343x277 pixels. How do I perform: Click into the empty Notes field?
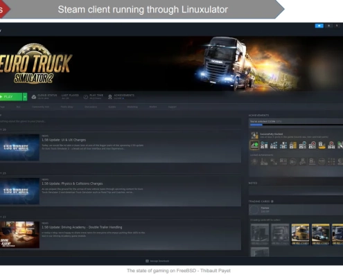click(296, 190)
